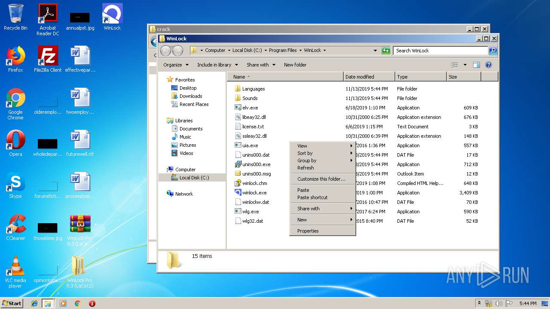Click the Explorer back arrow button
The image size is (550, 309).
165,51
